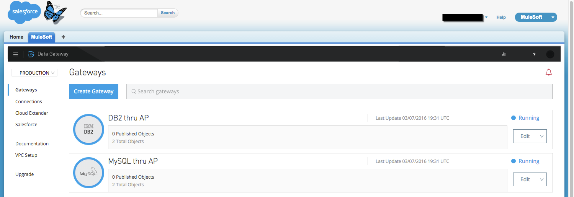Open Documentation in the sidebar
Screen dimensions: 574x197
pyautogui.click(x=32, y=143)
